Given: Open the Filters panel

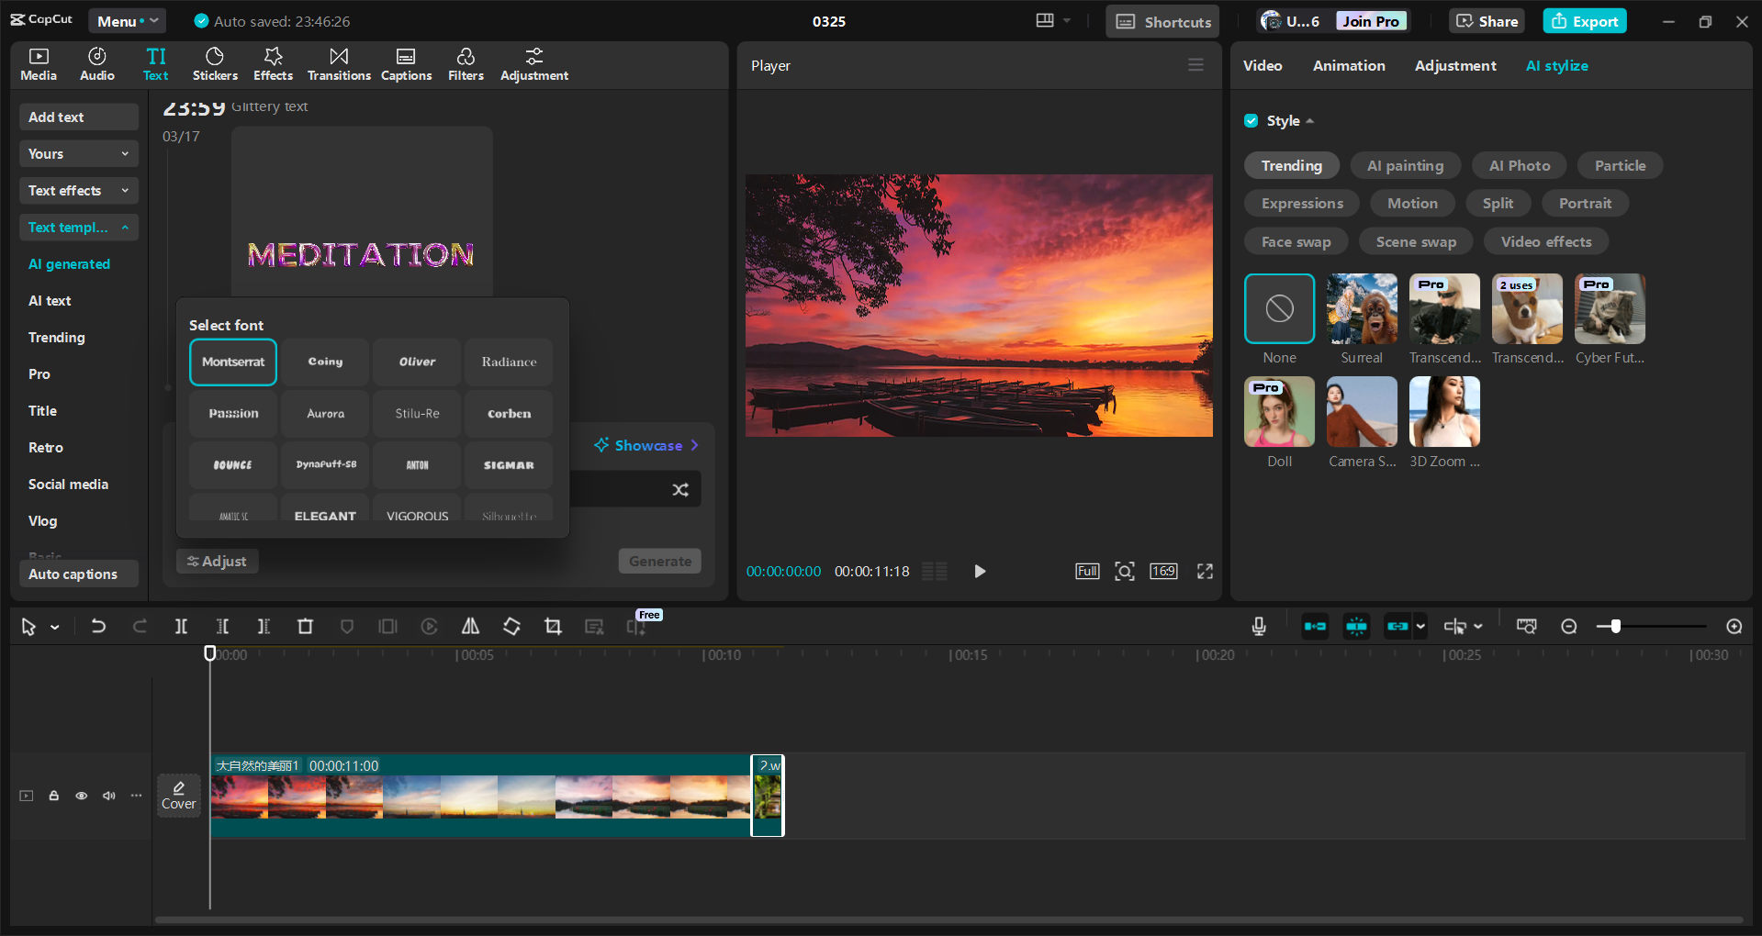Looking at the screenshot, I should click(466, 63).
